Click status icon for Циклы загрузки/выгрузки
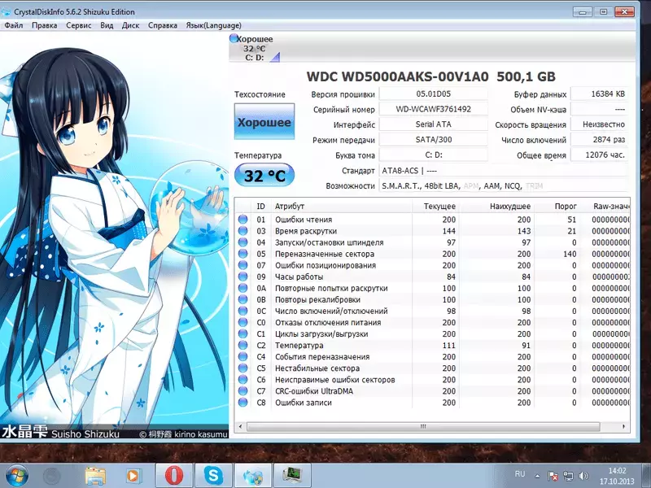651x488 pixels. pos(242,334)
